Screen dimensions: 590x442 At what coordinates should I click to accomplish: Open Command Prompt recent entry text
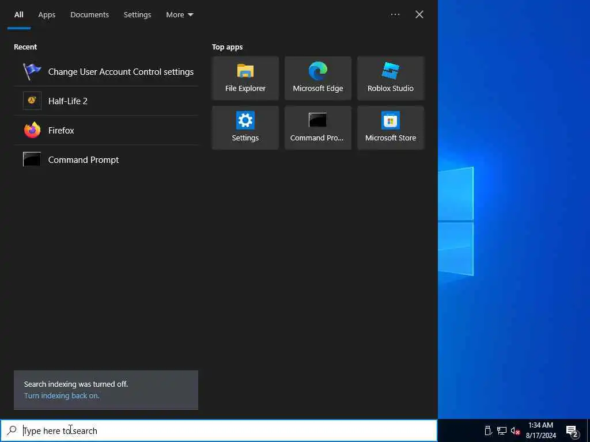click(84, 160)
